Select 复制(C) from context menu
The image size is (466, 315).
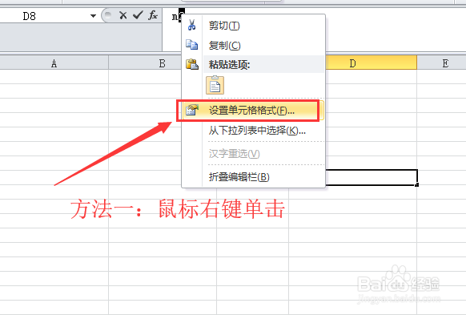tap(253, 45)
